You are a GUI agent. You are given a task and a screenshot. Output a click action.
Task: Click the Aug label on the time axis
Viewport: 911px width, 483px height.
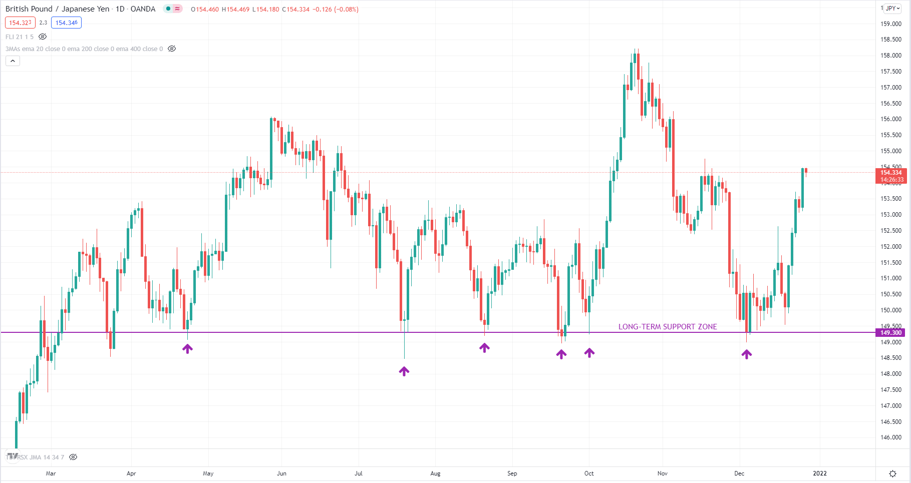click(x=435, y=473)
